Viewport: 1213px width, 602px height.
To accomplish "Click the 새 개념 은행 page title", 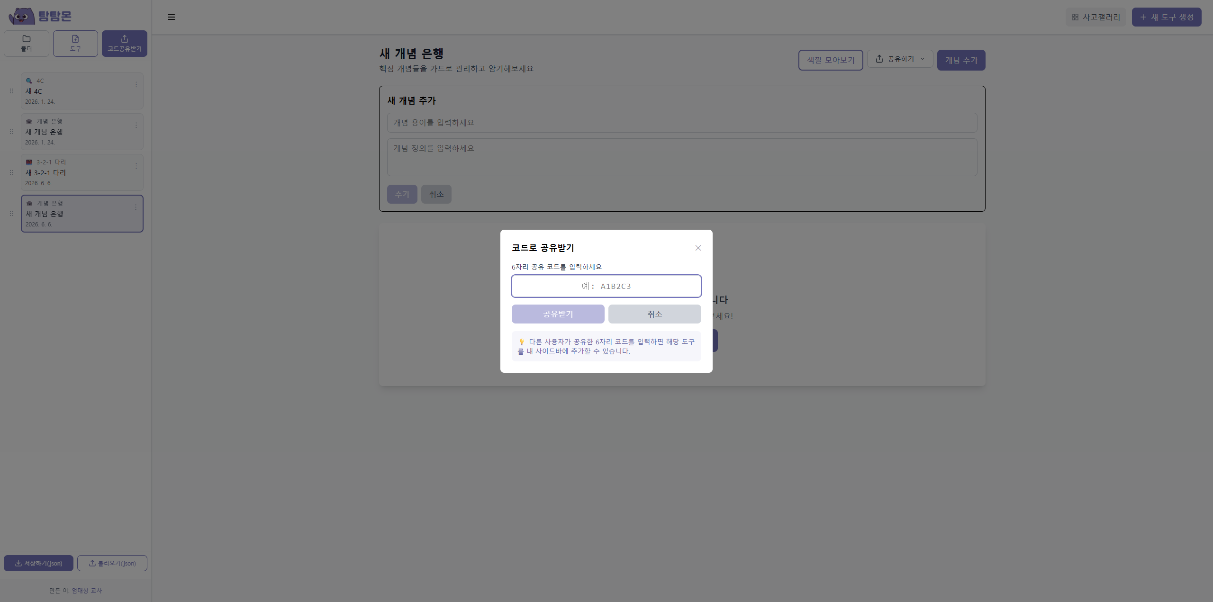I will tap(411, 54).
